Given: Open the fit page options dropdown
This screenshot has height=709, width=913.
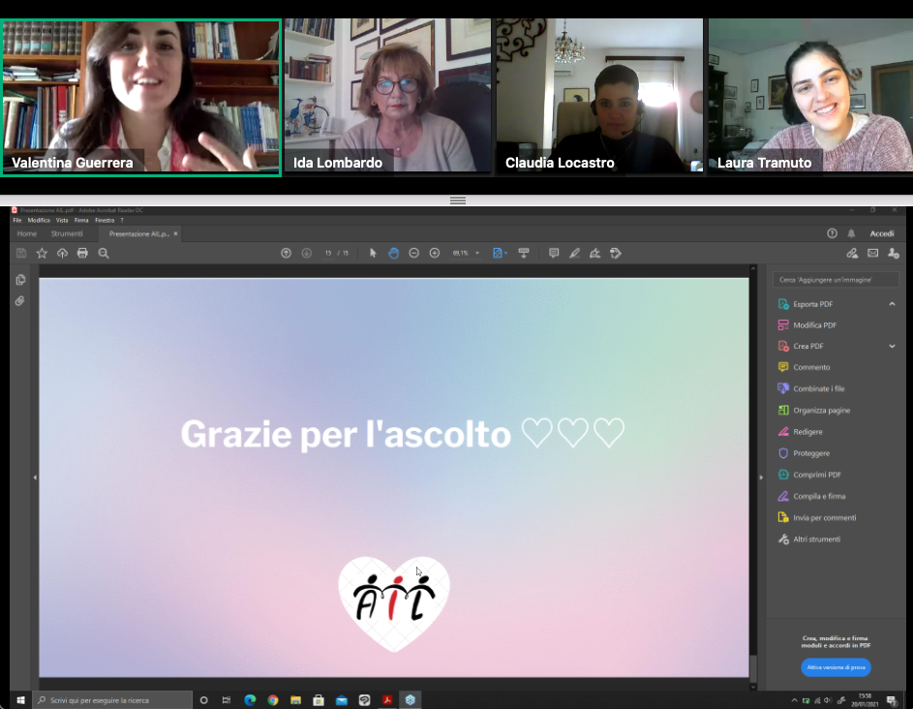Looking at the screenshot, I should (x=505, y=253).
